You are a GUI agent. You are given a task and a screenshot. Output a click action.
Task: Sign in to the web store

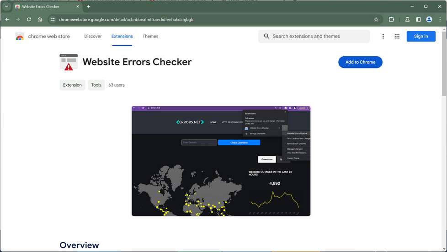point(421,36)
